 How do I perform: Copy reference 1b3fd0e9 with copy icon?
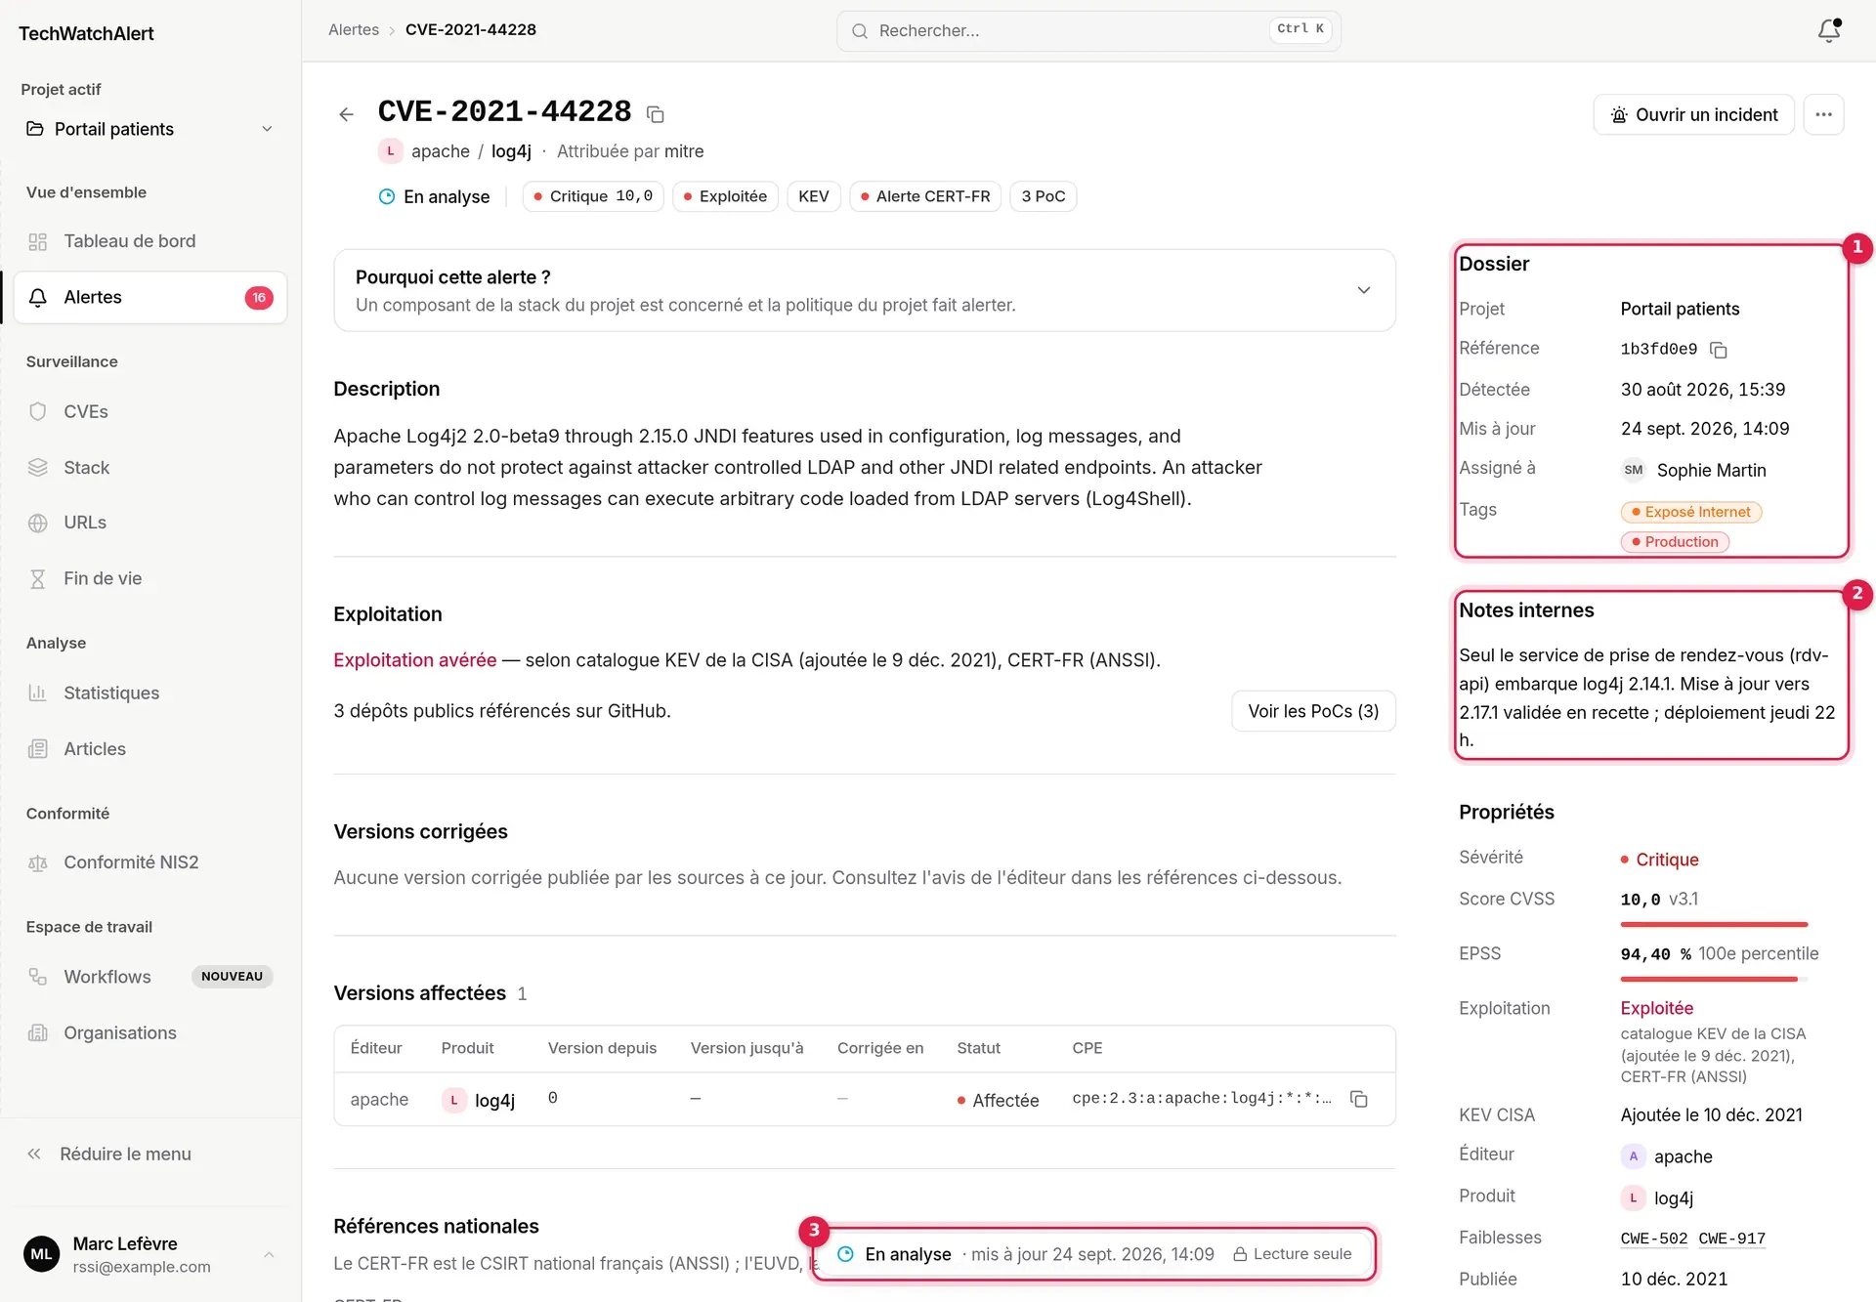coord(1719,350)
